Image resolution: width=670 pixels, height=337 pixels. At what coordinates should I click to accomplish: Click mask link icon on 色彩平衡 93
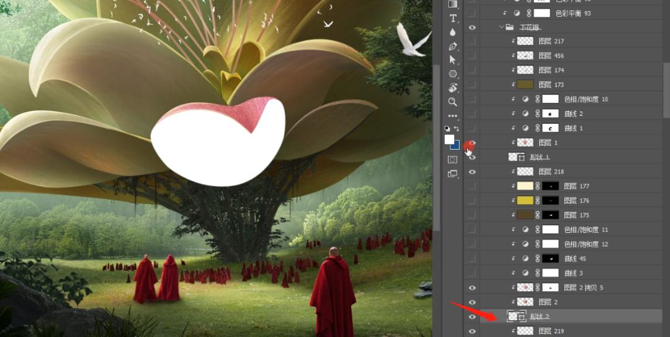click(529, 13)
